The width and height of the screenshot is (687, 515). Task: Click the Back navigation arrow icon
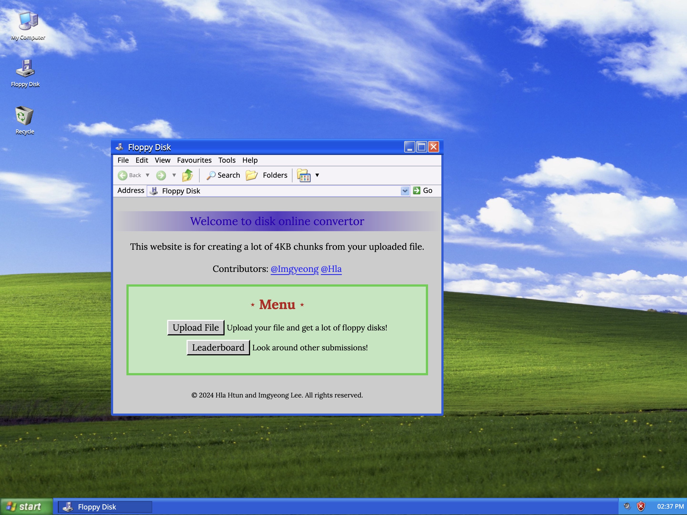(x=121, y=175)
